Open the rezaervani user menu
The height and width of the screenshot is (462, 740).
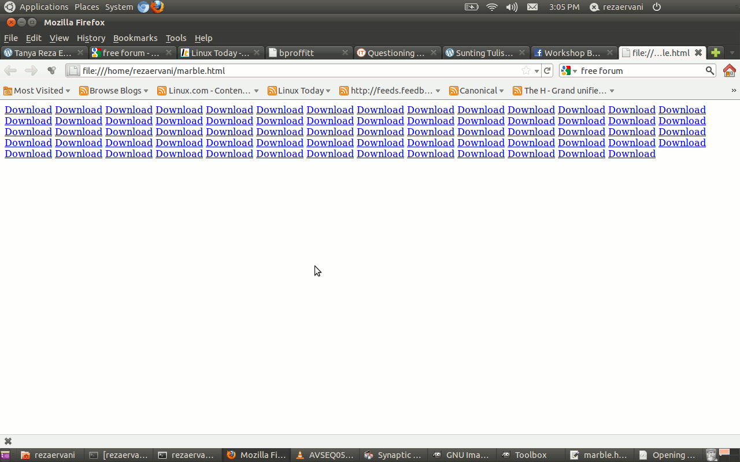[x=616, y=7]
